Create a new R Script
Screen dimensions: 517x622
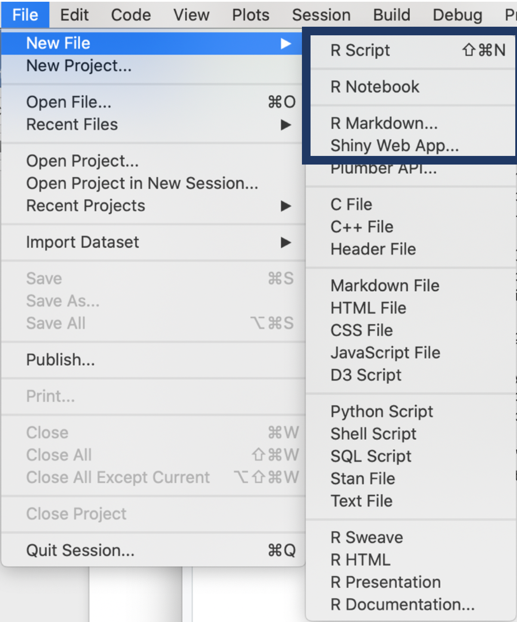coord(360,50)
